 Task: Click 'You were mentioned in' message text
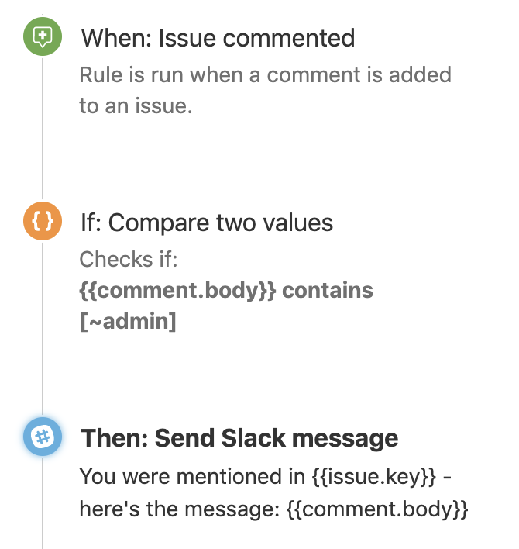(192, 477)
